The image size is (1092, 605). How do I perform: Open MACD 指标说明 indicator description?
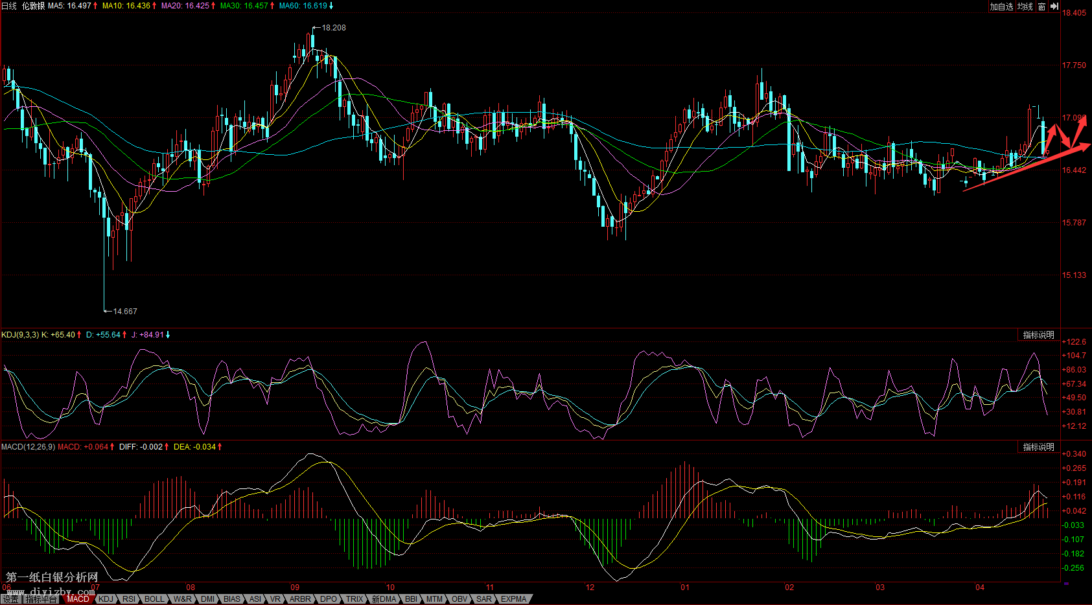1038,447
